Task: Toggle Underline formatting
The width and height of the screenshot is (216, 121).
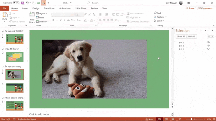Action: pos(61,20)
